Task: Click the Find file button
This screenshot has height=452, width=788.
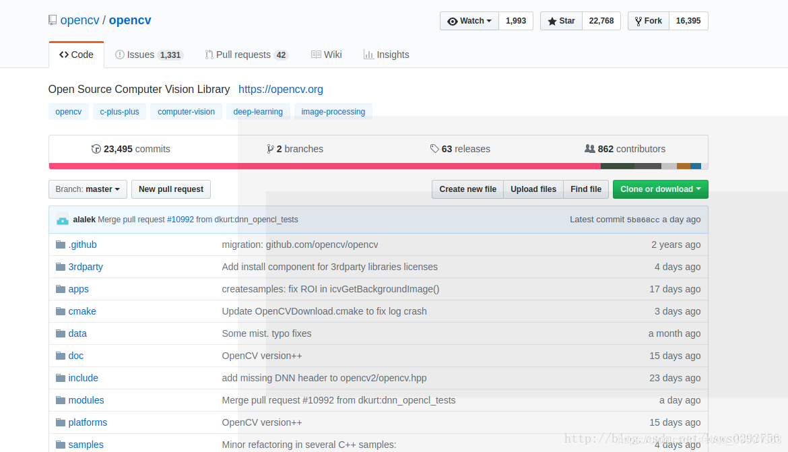Action: 586,189
